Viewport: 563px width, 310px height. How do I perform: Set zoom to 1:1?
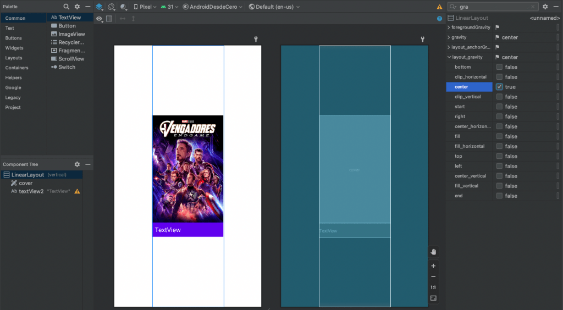pyautogui.click(x=433, y=287)
